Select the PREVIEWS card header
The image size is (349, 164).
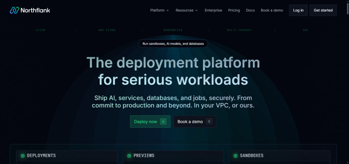coord(173,156)
